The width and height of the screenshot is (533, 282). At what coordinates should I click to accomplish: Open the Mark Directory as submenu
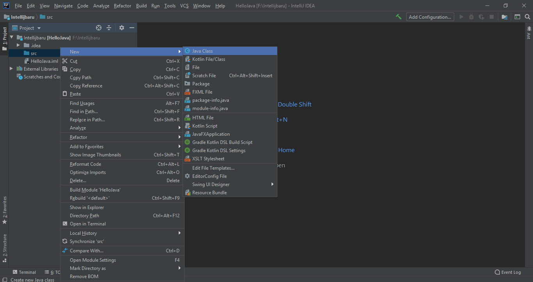click(x=122, y=268)
